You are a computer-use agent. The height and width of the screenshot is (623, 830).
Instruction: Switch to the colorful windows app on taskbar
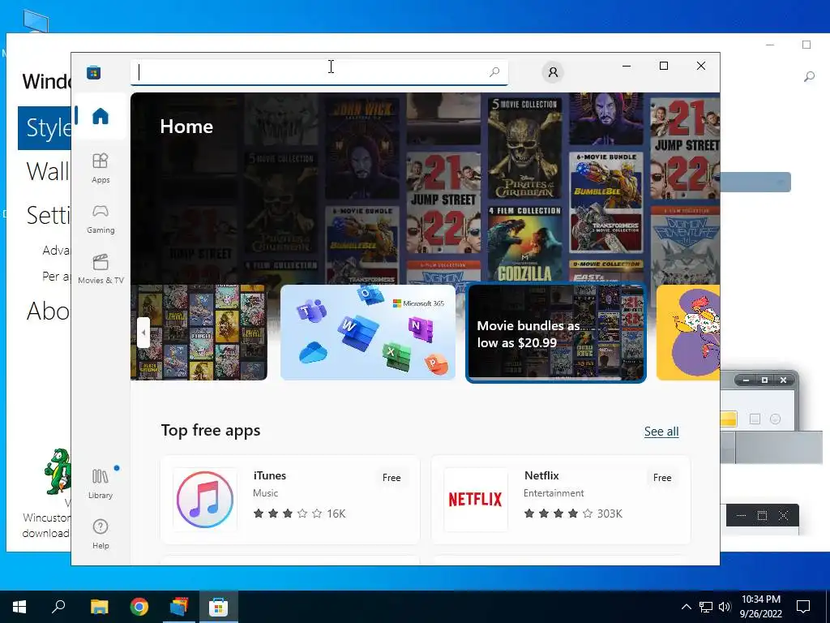[x=179, y=607]
